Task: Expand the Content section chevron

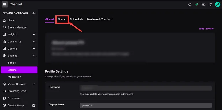Action: click(34, 48)
